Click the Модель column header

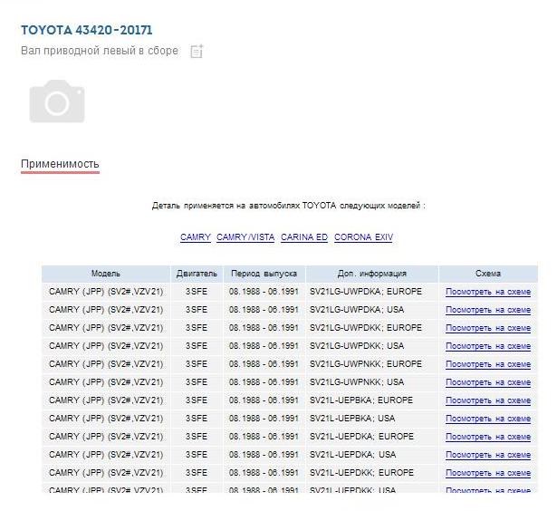[105, 274]
